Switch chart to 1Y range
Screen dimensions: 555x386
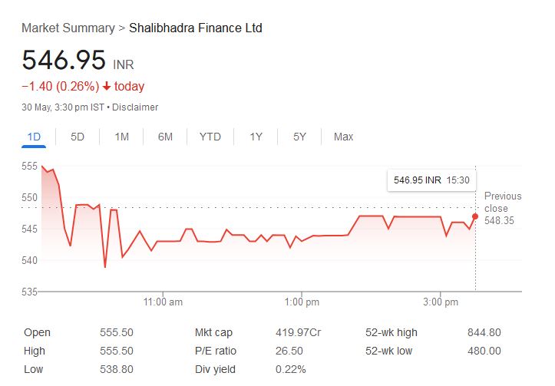tap(256, 137)
